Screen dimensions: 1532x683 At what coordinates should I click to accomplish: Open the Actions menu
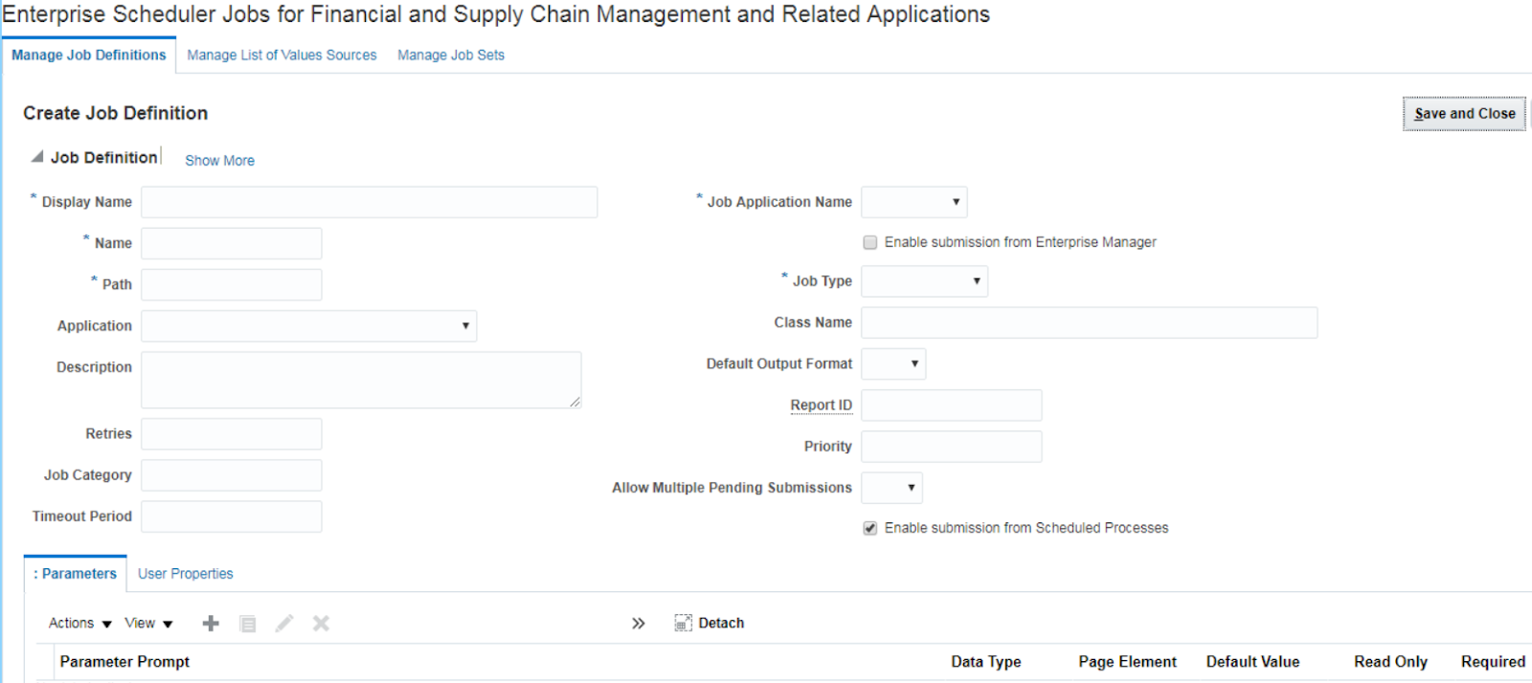click(79, 624)
